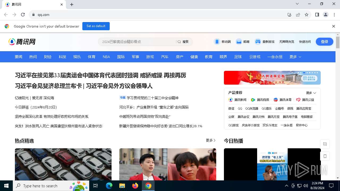This screenshot has width=340, height=191.
Task: Select 汽车 in navigation bar
Action: (165, 57)
